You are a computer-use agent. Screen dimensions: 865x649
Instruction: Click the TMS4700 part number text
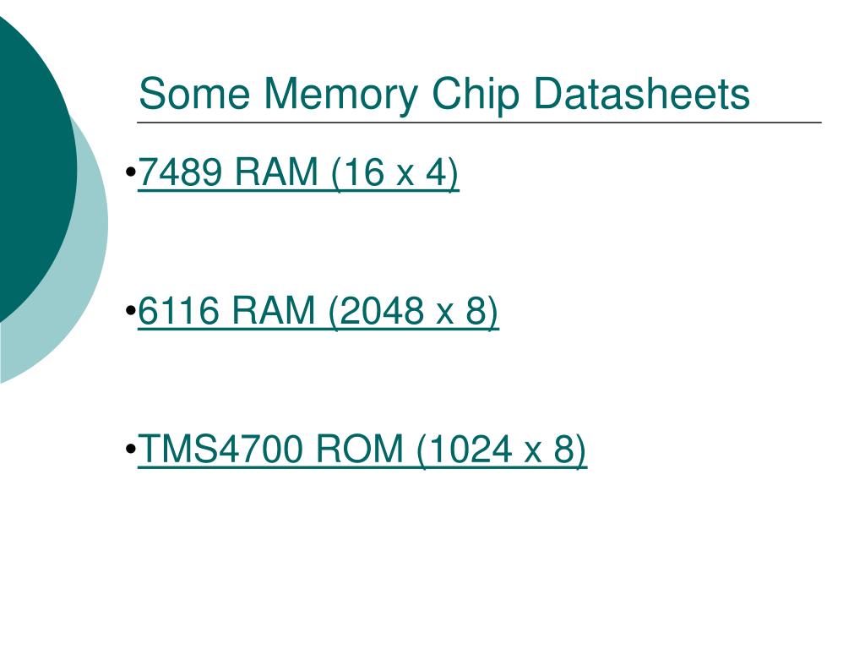[x=220, y=449]
